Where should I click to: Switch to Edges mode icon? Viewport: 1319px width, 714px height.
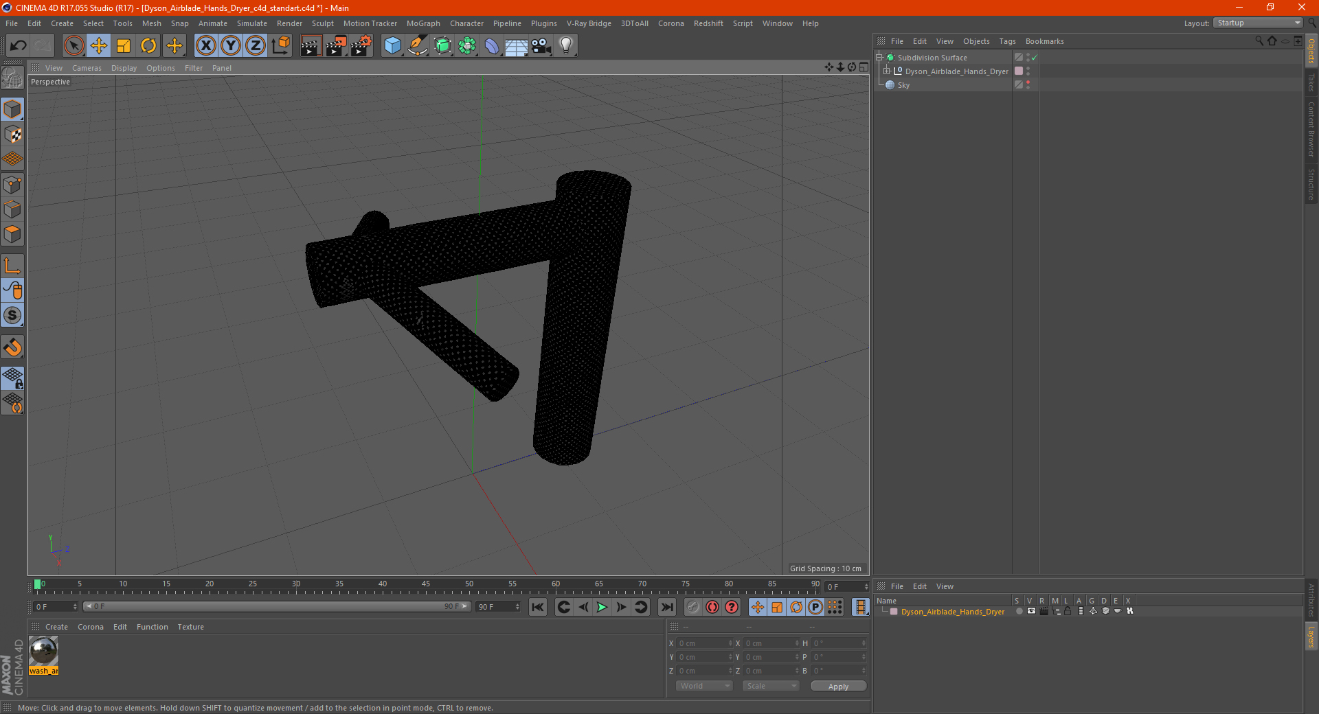(x=12, y=209)
